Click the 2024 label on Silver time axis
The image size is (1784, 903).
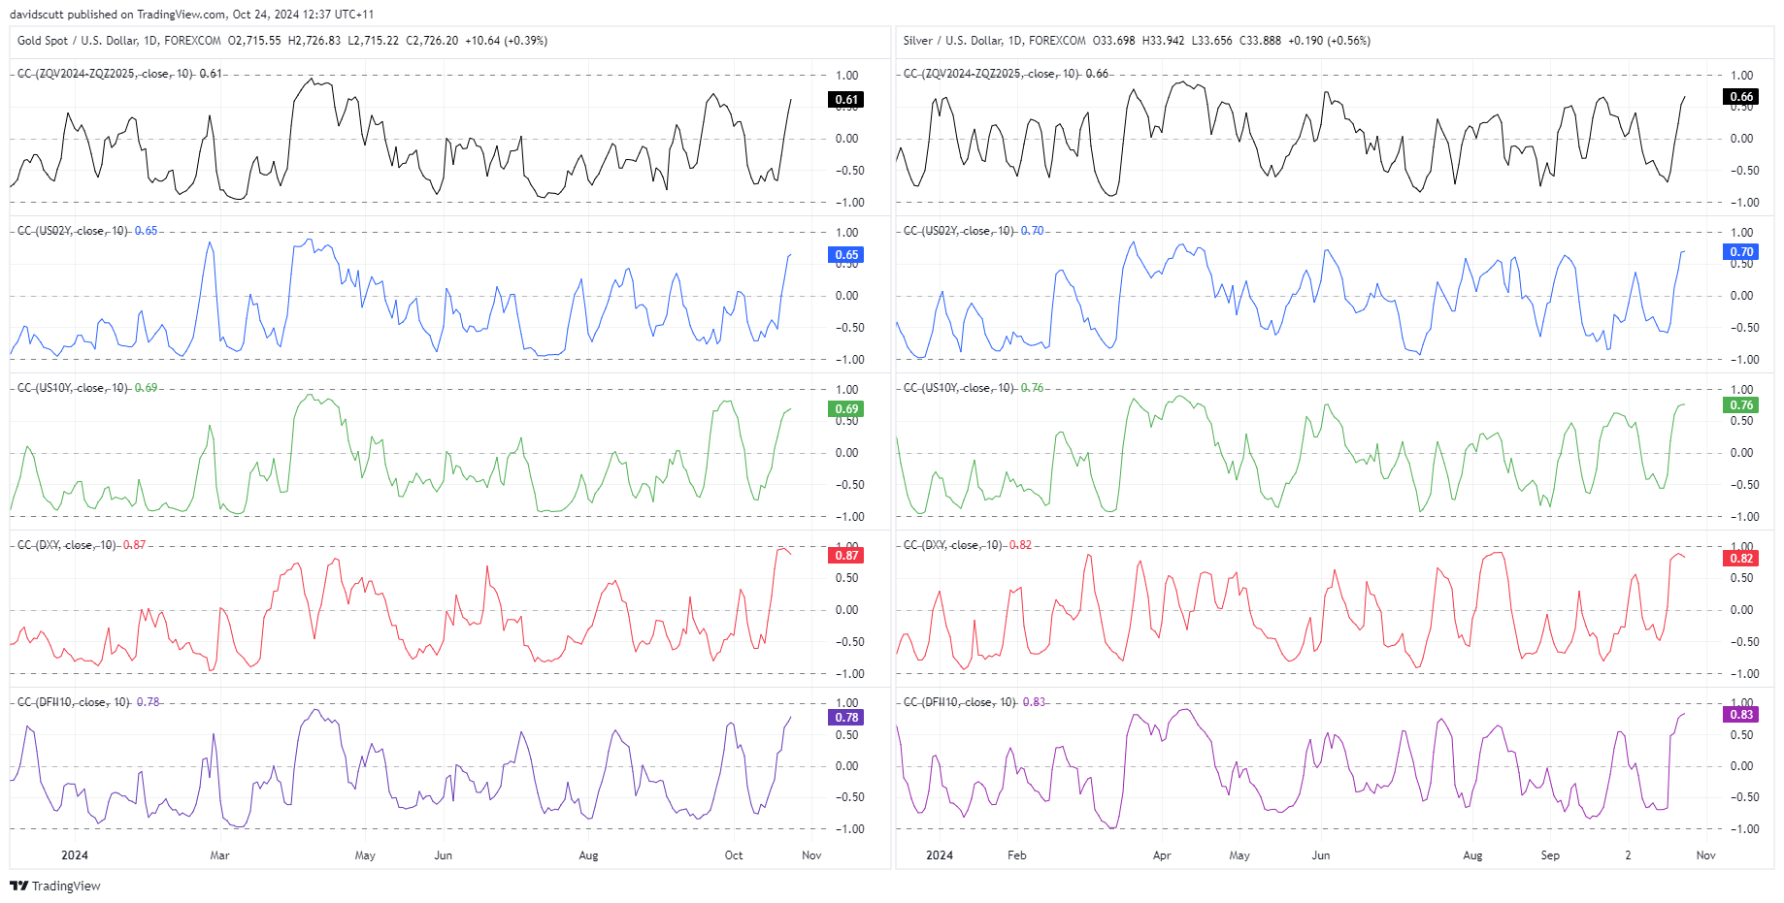tap(940, 855)
